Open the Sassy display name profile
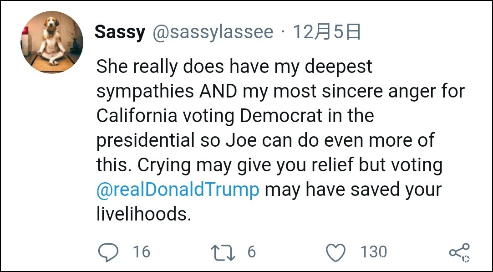The width and height of the screenshot is (493, 272). tap(120, 32)
